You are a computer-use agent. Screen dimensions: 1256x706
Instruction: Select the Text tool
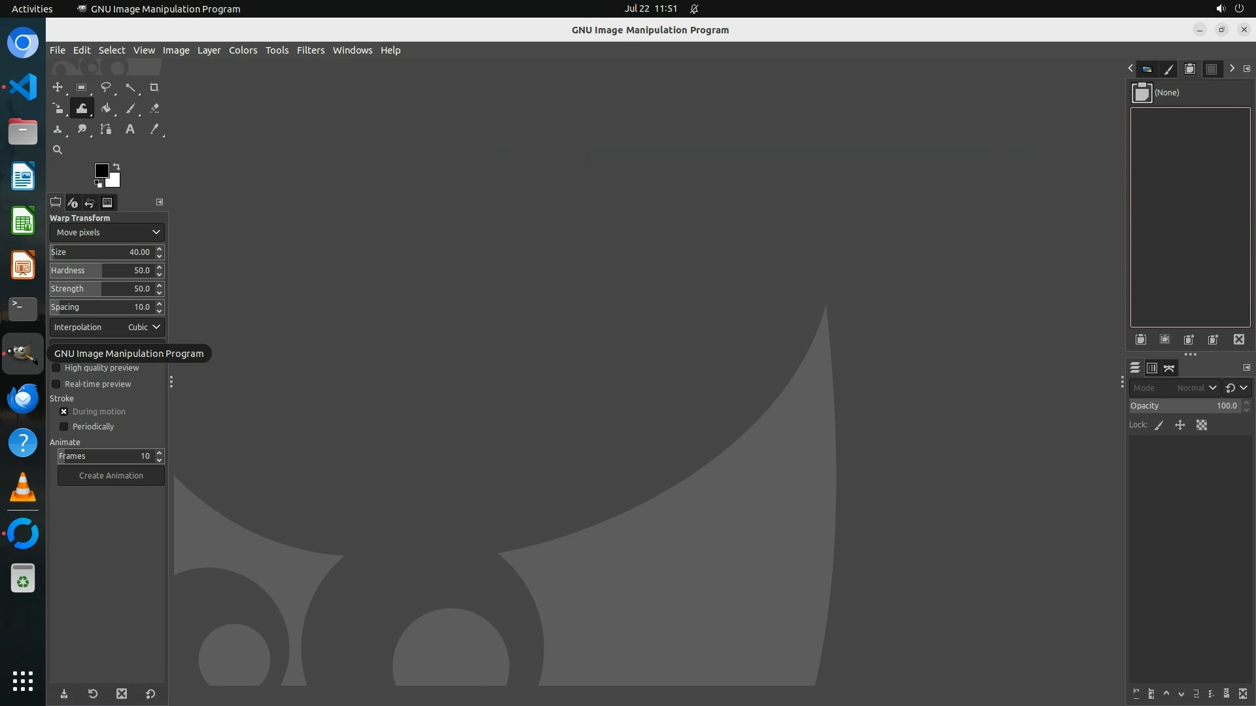tap(130, 129)
